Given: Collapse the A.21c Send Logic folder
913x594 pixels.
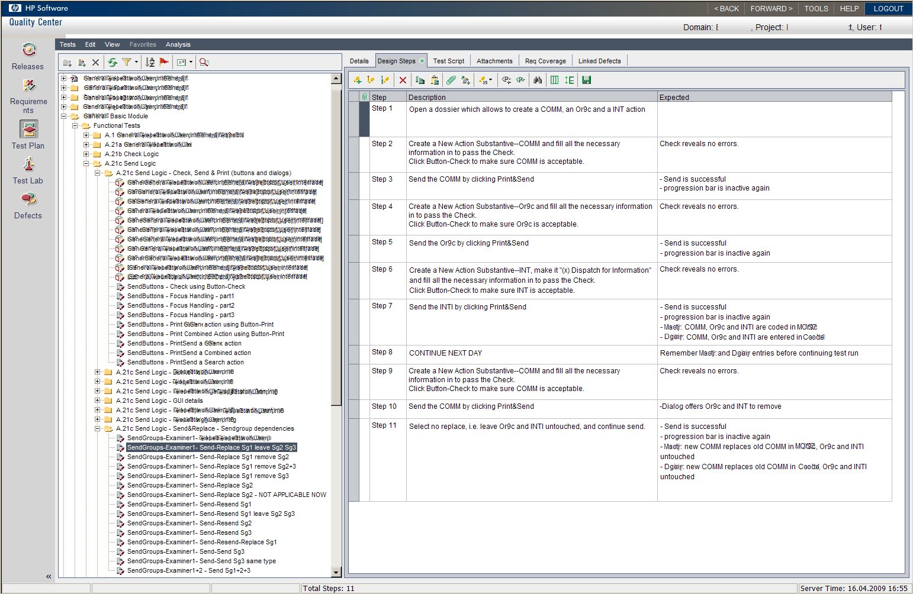Looking at the screenshot, I should click(86, 163).
